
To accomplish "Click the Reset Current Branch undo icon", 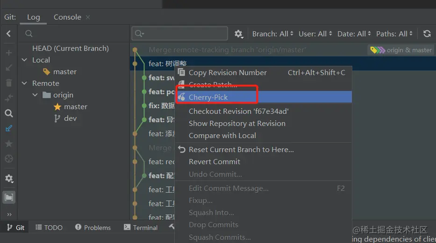I will 182,149.
